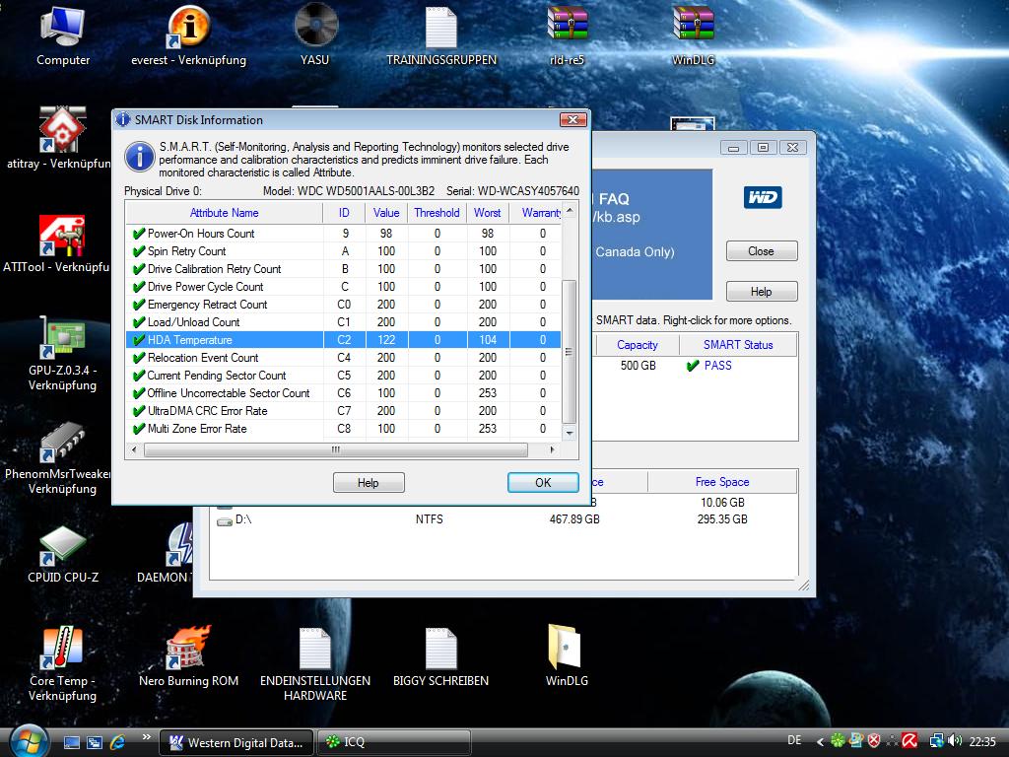
Task: Click OK in SMART Disk Information
Action: pyautogui.click(x=543, y=483)
